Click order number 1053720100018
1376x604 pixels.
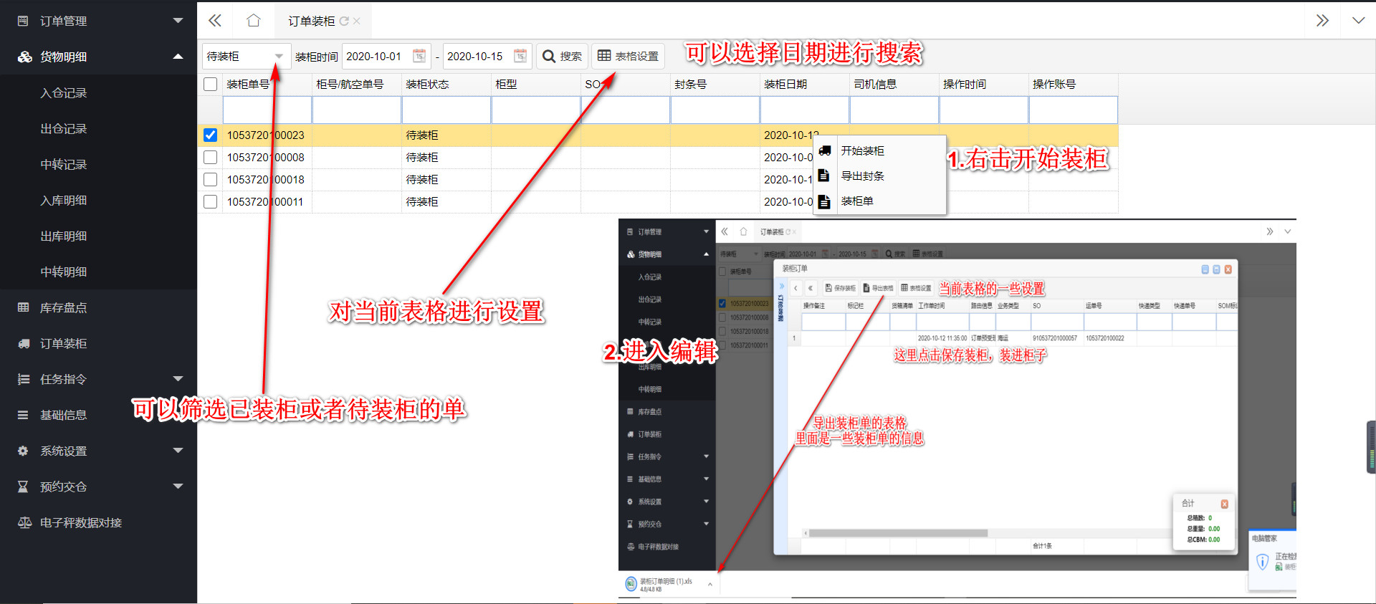pyautogui.click(x=266, y=179)
